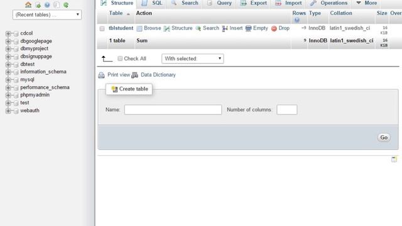
Task: Open the With selected dropdown
Action: point(193,58)
